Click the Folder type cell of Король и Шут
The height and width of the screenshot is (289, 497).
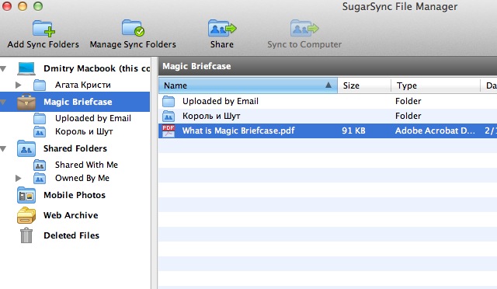pyautogui.click(x=408, y=116)
